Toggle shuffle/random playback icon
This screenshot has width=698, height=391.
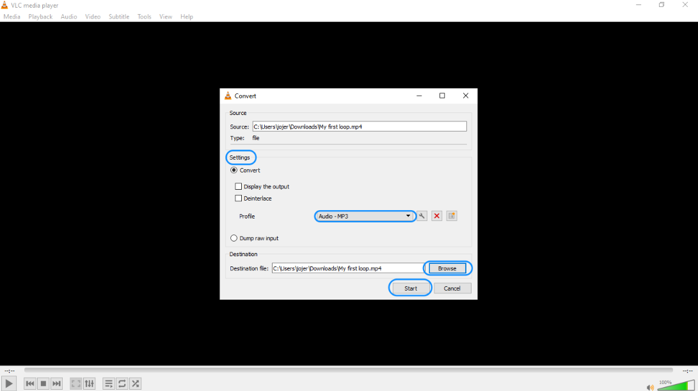(x=136, y=383)
